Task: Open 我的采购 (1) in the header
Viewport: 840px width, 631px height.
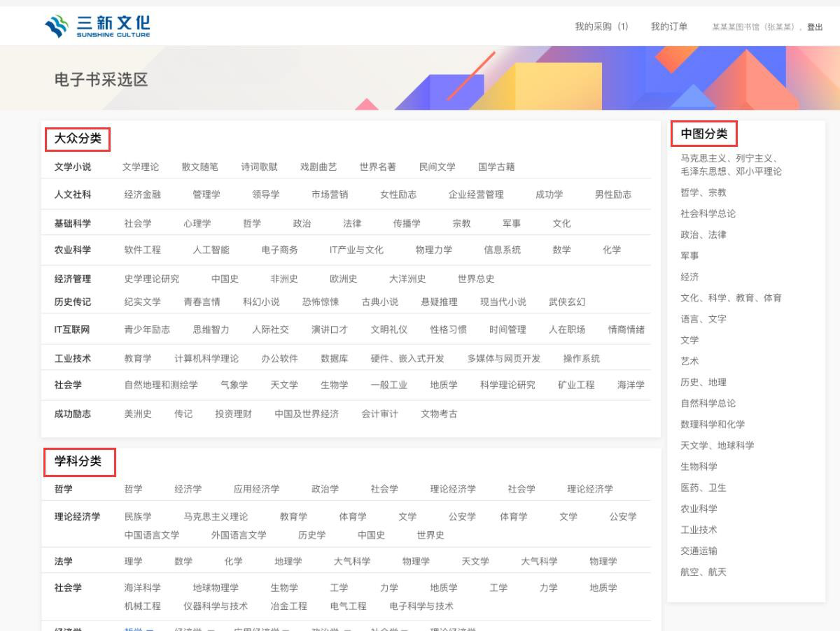Action: click(x=601, y=27)
